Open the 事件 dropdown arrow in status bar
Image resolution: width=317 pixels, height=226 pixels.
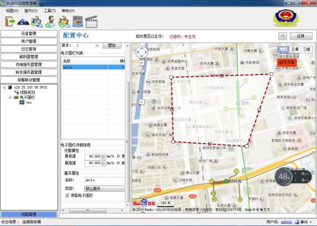pyautogui.click(x=310, y=222)
